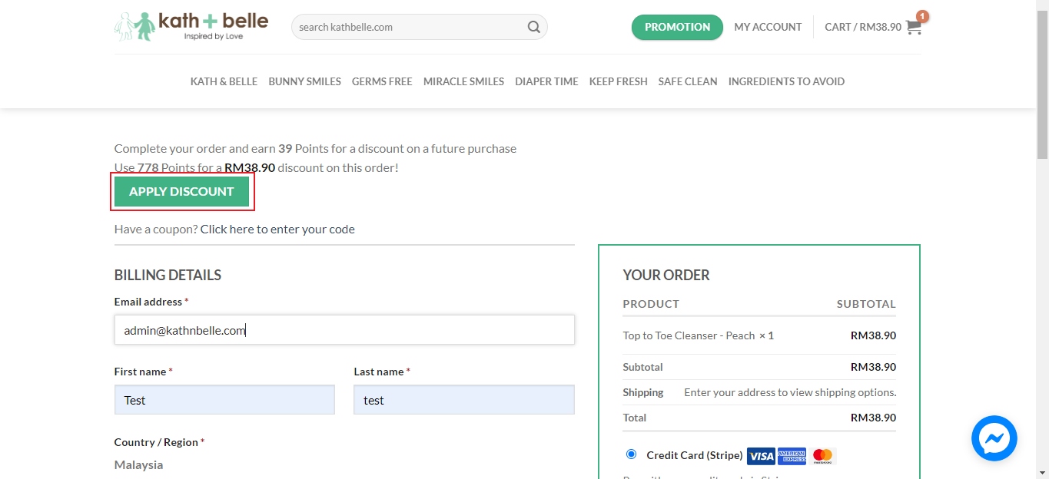Go to the DIAPER TIME category
This screenshot has height=479, width=1049.
coord(546,81)
